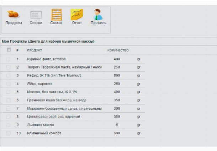Click the Продукт column header
The height and width of the screenshot is (151, 217).
(35, 50)
